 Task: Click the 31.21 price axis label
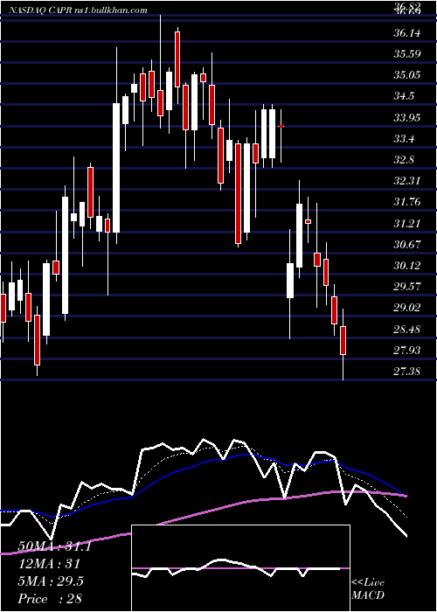pos(407,224)
